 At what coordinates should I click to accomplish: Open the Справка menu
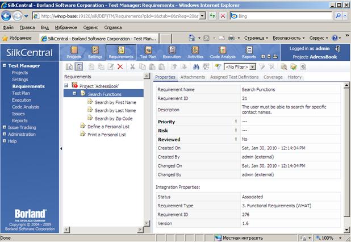(x=113, y=27)
